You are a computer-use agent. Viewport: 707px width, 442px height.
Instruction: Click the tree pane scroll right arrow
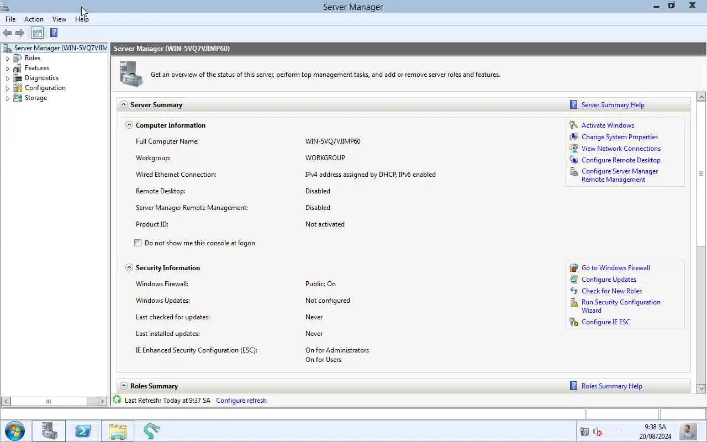pos(102,401)
